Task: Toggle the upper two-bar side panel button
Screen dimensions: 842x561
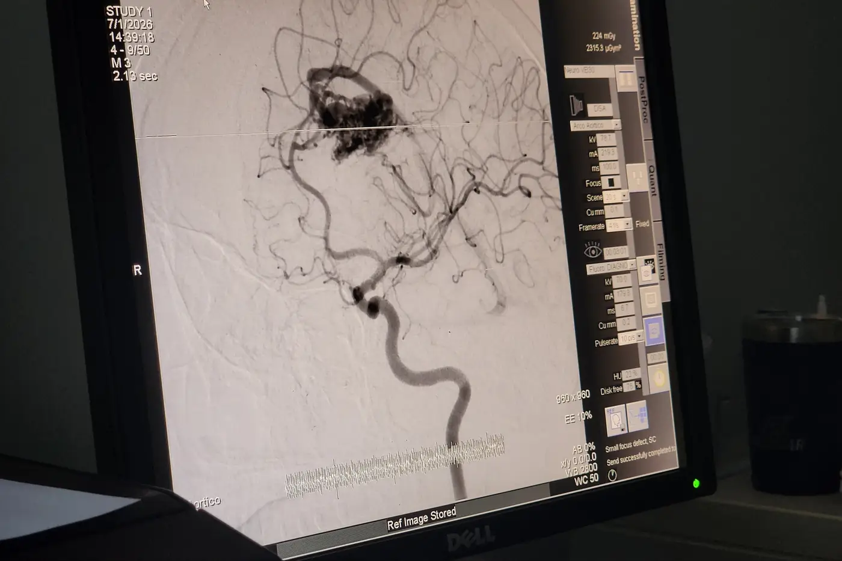Action: (625, 79)
